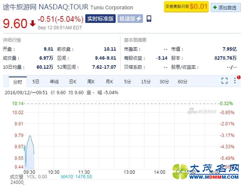Click the mobile phone icon
The width and height of the screenshot is (244, 185).
[x=149, y=19]
